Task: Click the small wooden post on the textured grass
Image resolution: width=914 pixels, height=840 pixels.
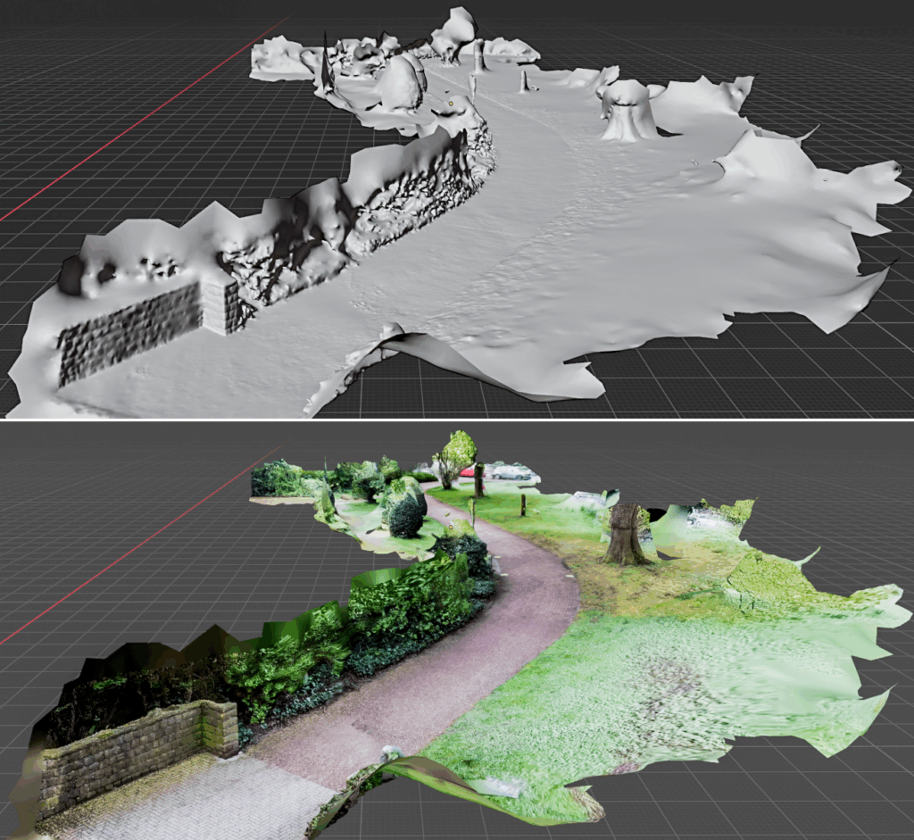Action: (523, 504)
